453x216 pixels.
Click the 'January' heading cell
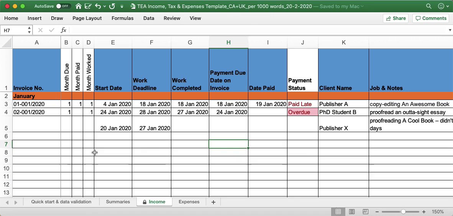(x=37, y=96)
